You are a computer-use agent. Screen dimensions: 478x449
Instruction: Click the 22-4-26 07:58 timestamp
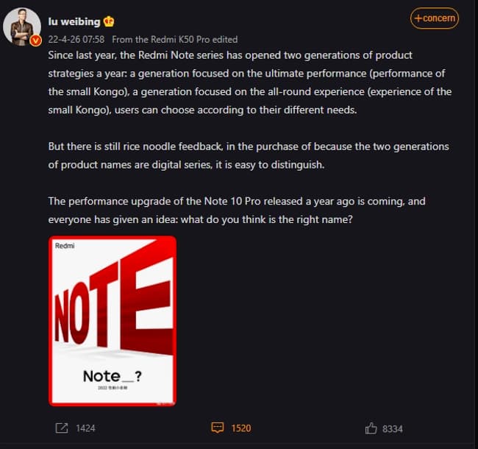[x=76, y=39]
